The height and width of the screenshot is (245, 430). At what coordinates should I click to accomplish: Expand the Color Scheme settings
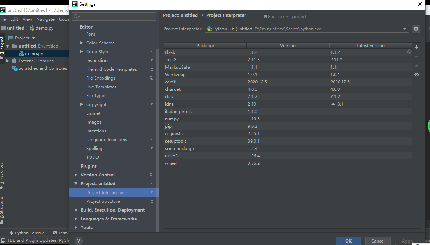(x=82, y=43)
